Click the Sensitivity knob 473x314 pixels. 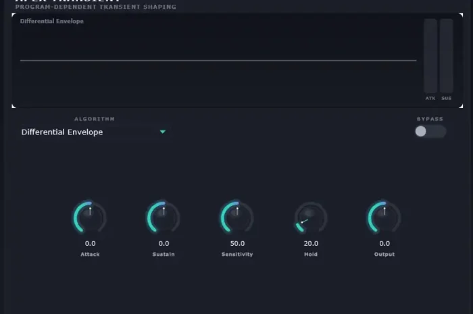click(x=237, y=217)
